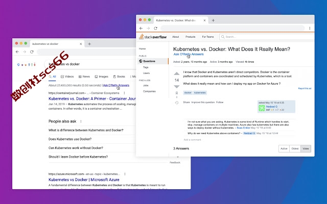Follow the question

click(x=220, y=103)
